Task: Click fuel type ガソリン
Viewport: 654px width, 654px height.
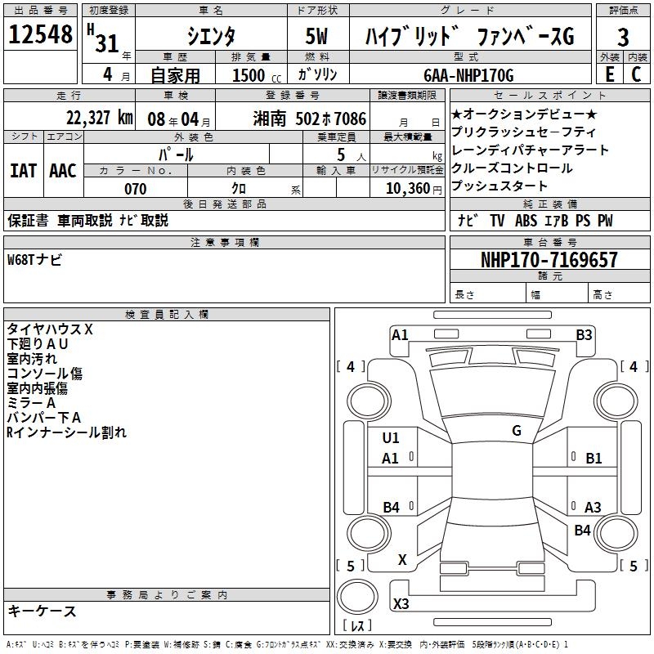Action: (317, 74)
